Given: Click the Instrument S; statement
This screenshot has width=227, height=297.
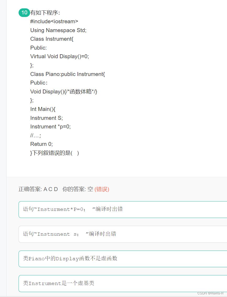Looking at the screenshot, I should click(x=47, y=118).
